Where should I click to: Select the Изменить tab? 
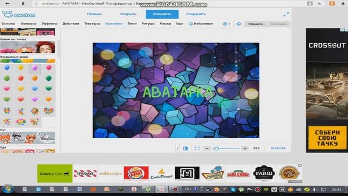(162, 14)
